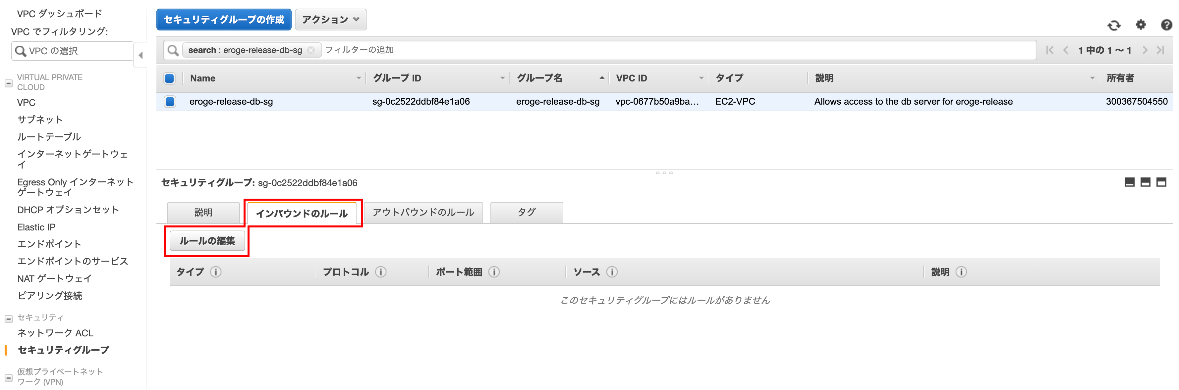Click the info icon beside ポート範囲

click(494, 272)
